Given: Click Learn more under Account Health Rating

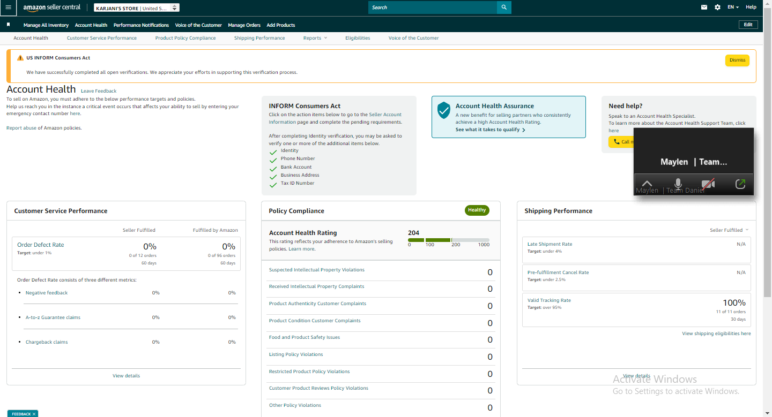Looking at the screenshot, I should [x=301, y=249].
